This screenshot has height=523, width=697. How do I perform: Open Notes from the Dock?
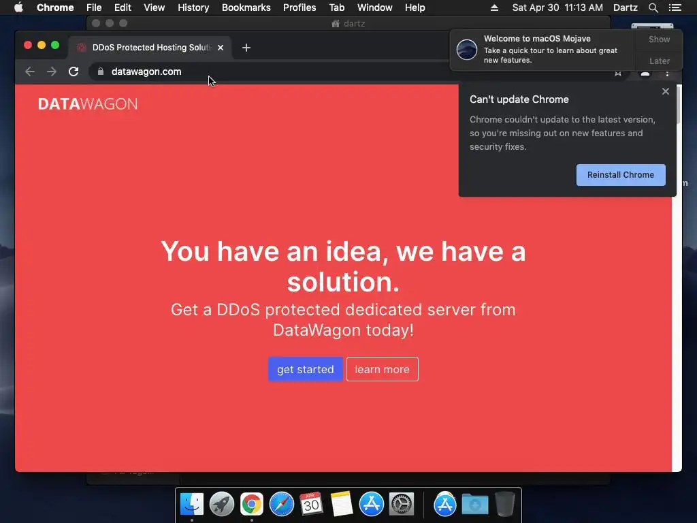coord(342,505)
